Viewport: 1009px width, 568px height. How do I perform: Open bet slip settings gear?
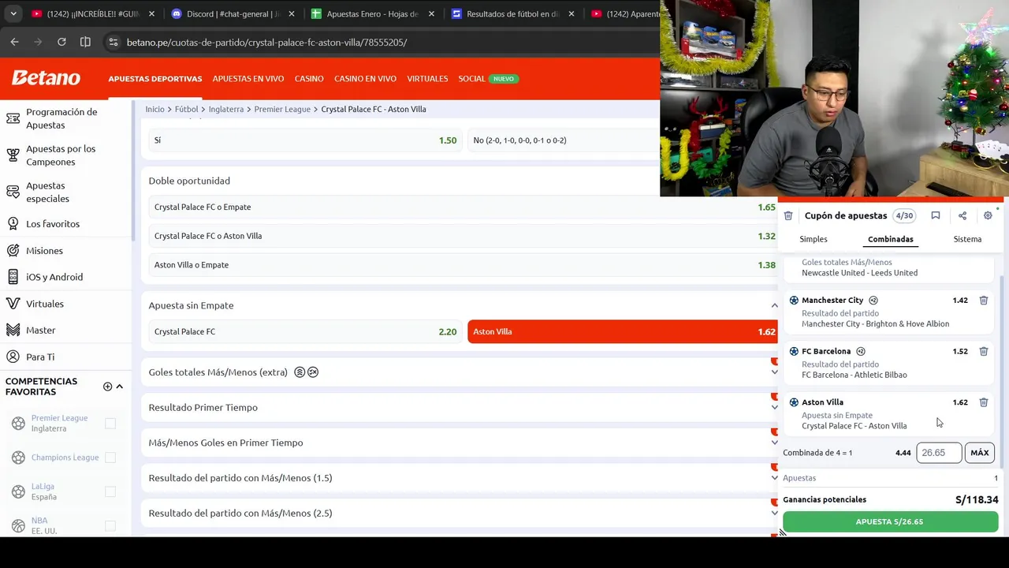[x=988, y=215]
